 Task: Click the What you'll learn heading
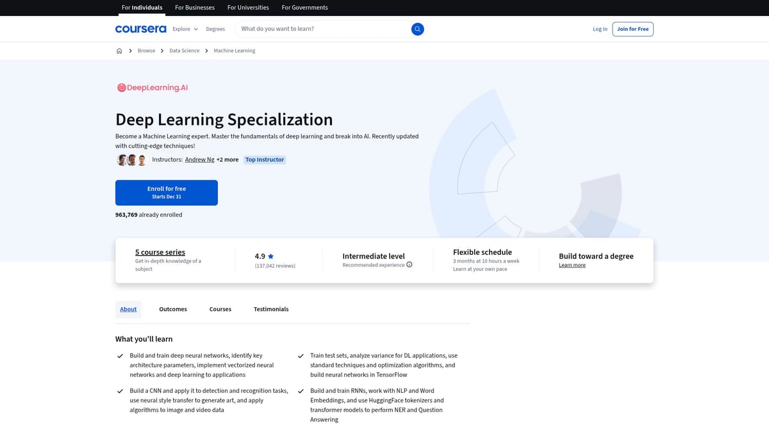click(144, 339)
